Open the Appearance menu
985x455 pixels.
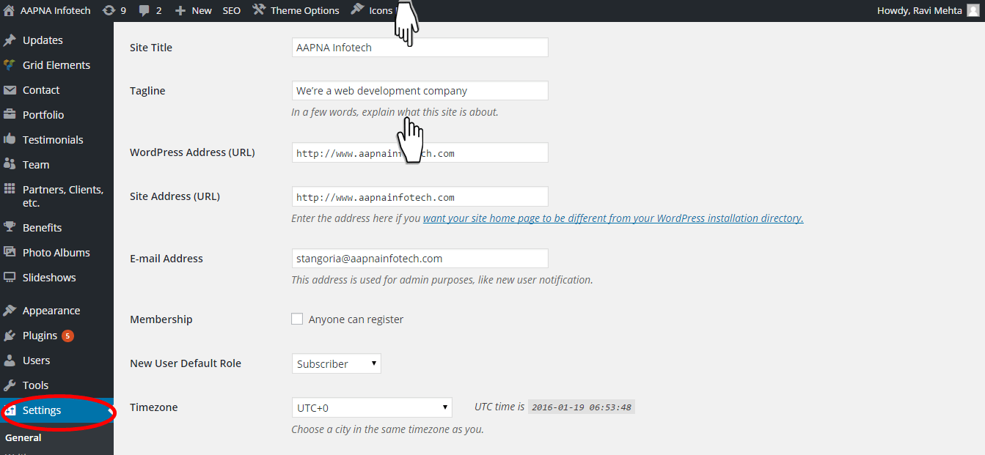(51, 311)
